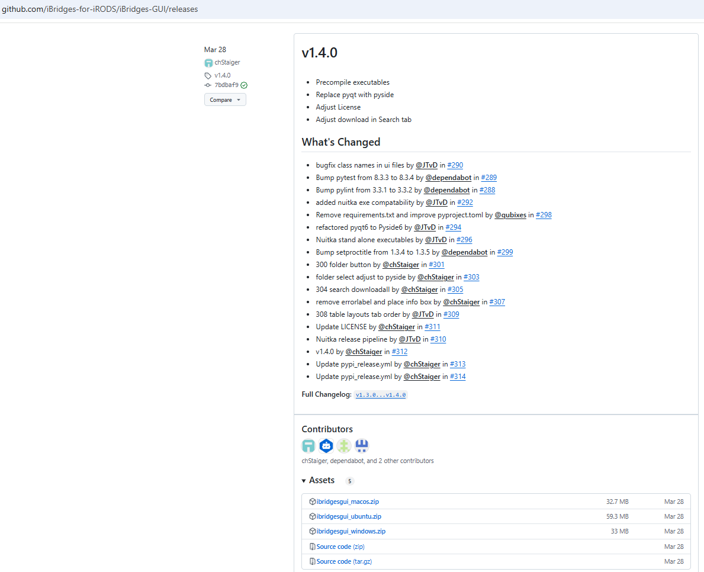
Task: Open the green third contributor avatar
Action: point(344,446)
